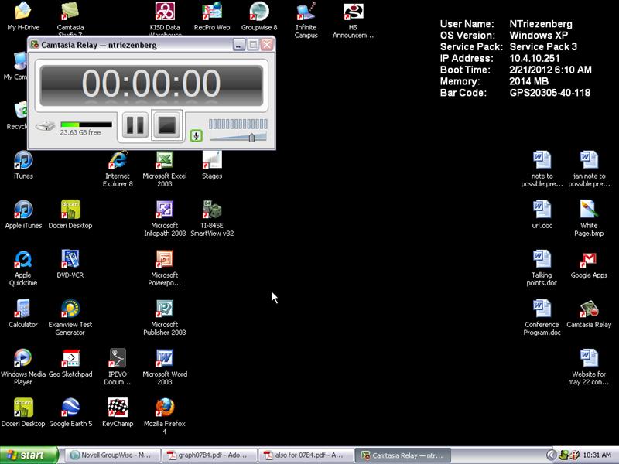Stop the Camtasia Relay recording
The image size is (619, 464).
[x=167, y=125]
